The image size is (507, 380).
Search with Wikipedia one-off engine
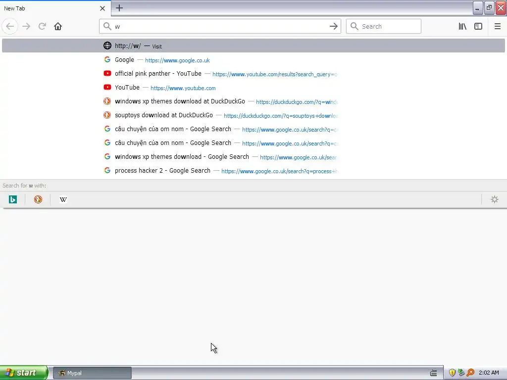tap(63, 199)
